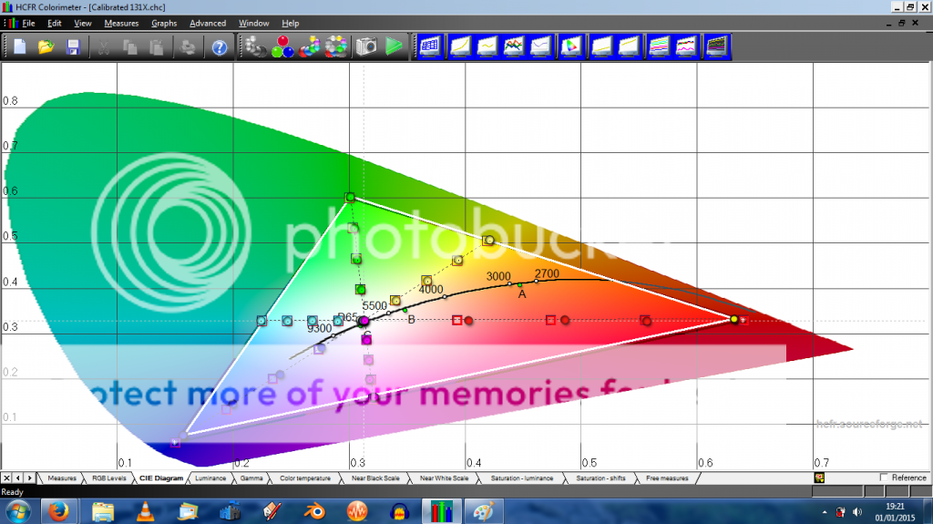Viewport: 933px width, 524px height.
Task: Click the paste clipboard icon
Action: point(157,46)
